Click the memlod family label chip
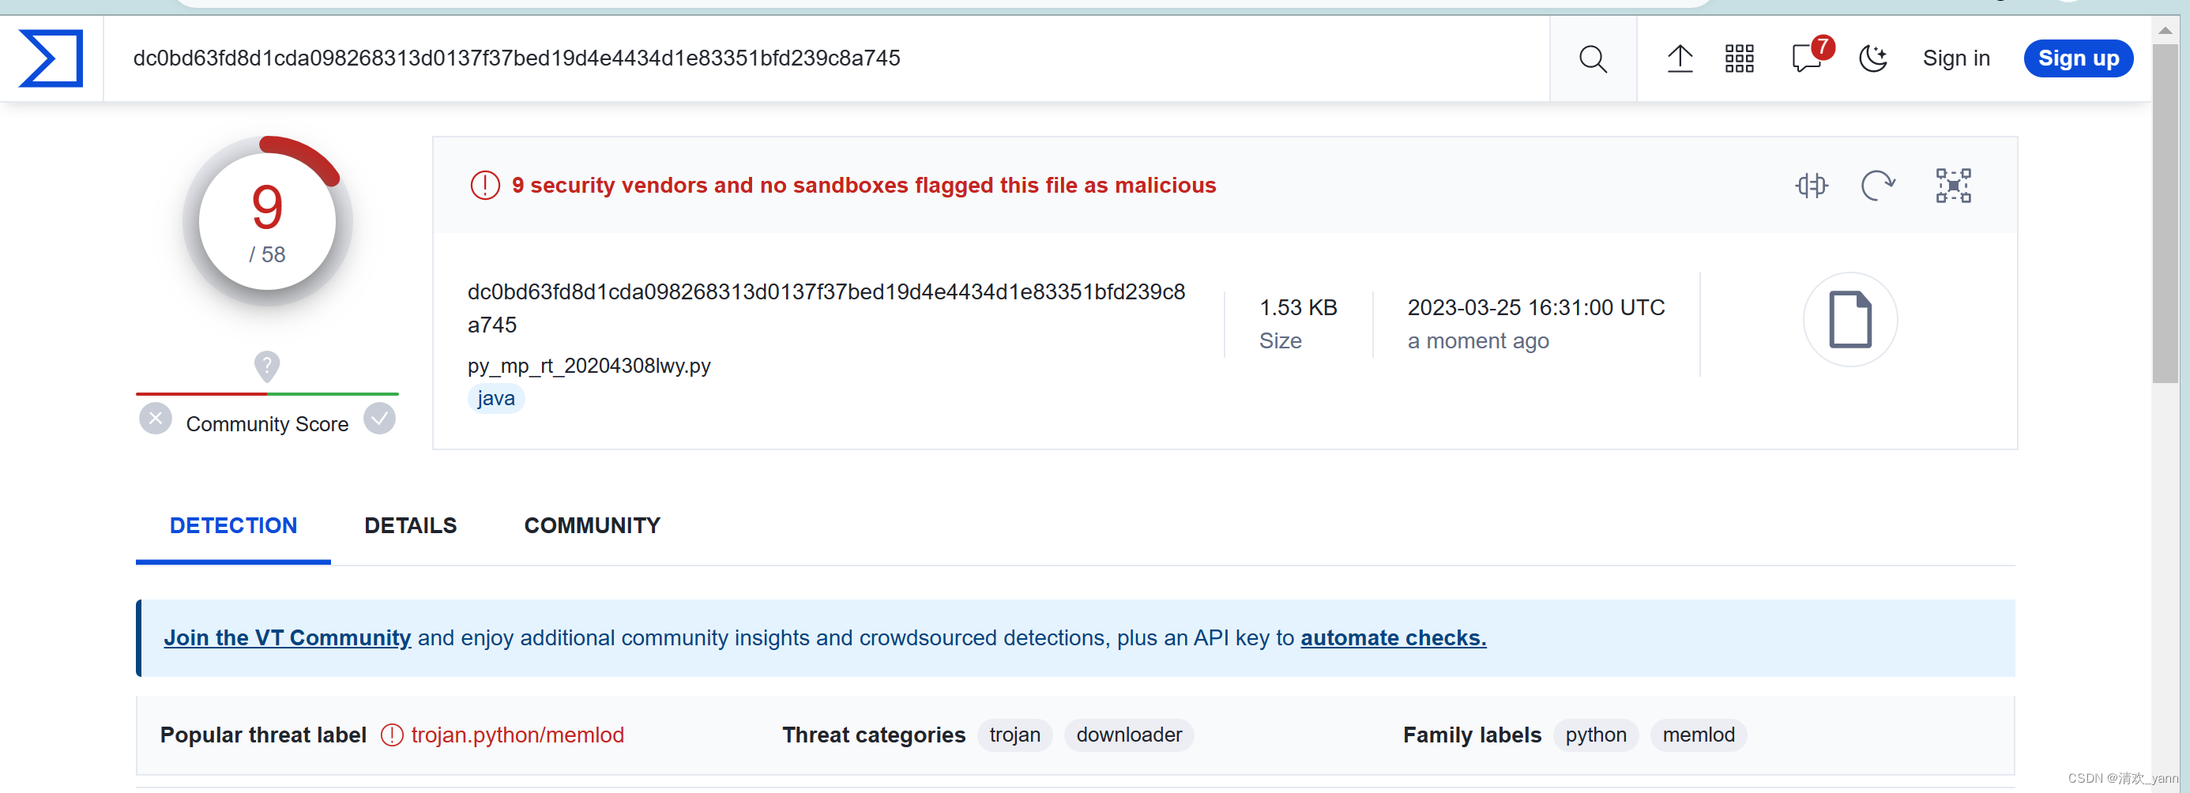This screenshot has width=2190, height=793. 1698,735
